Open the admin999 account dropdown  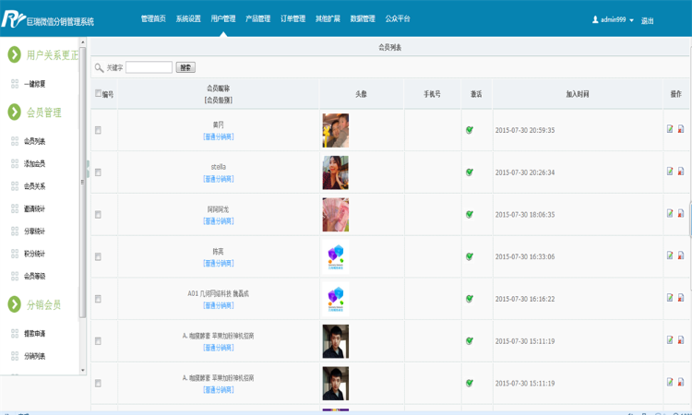point(613,20)
